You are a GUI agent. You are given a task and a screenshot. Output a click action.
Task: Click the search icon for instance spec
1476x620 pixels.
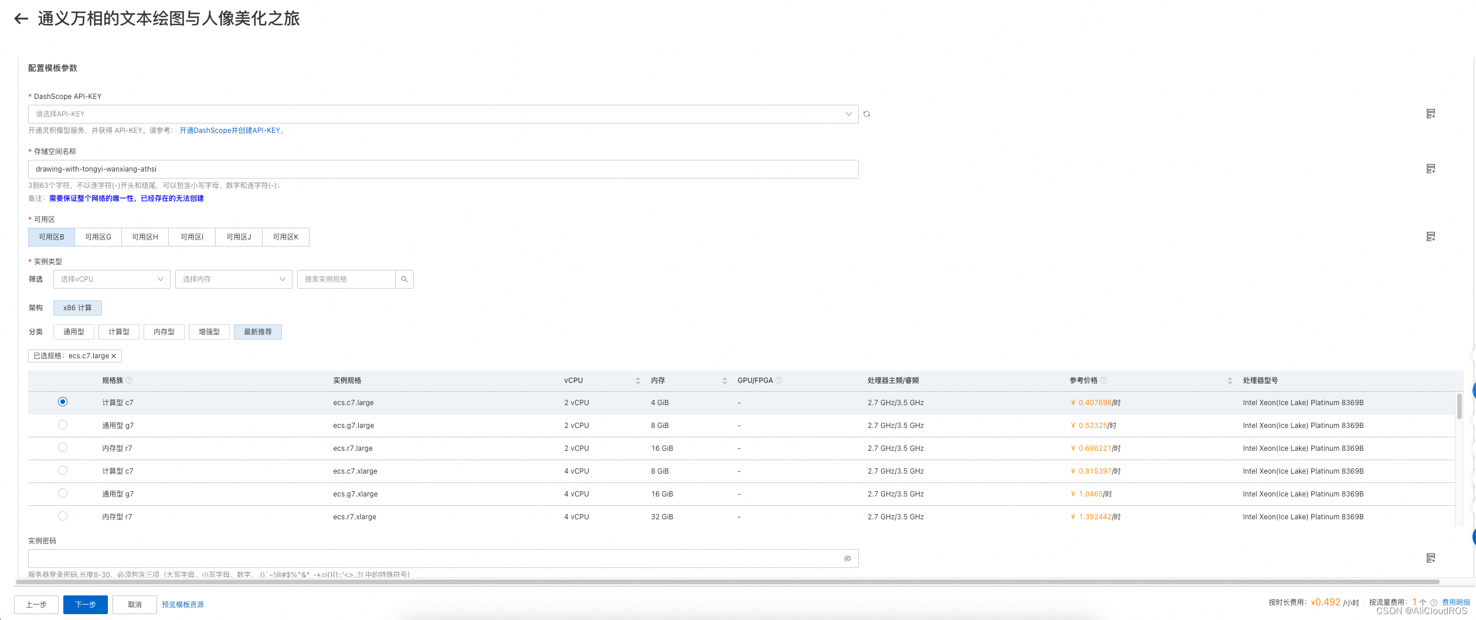[404, 279]
